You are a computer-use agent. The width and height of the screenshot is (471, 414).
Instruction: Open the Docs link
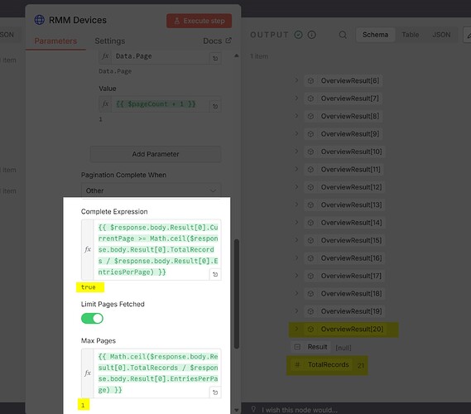[x=217, y=41]
